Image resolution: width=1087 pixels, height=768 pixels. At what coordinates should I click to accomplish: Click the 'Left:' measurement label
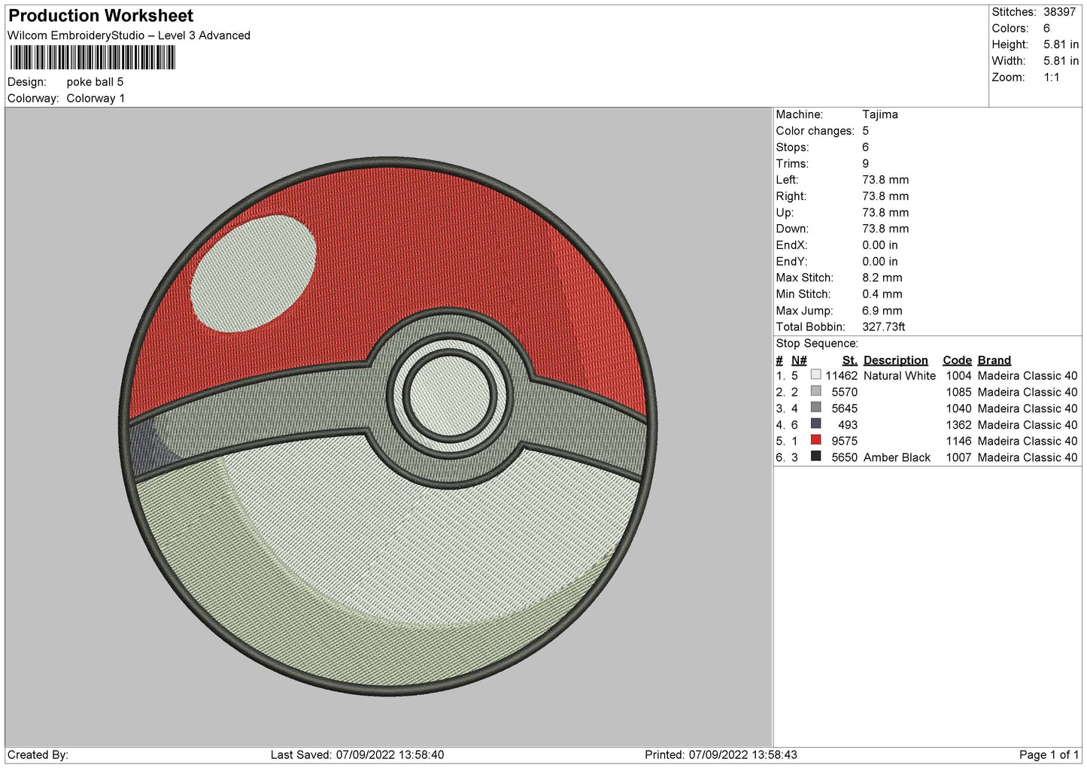click(x=787, y=180)
